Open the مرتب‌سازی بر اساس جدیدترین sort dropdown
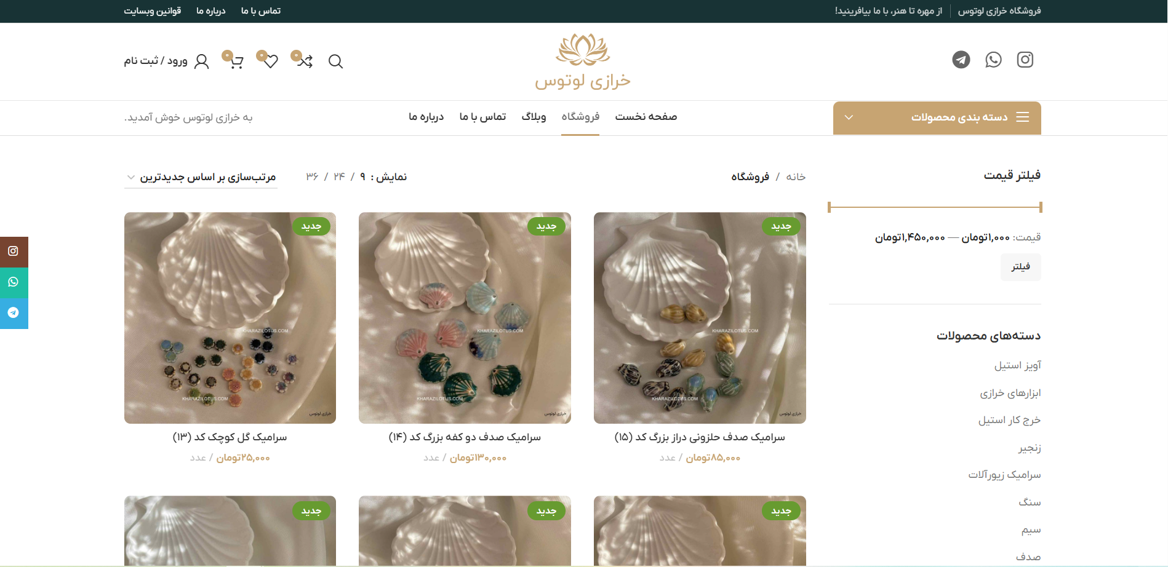 tap(201, 177)
